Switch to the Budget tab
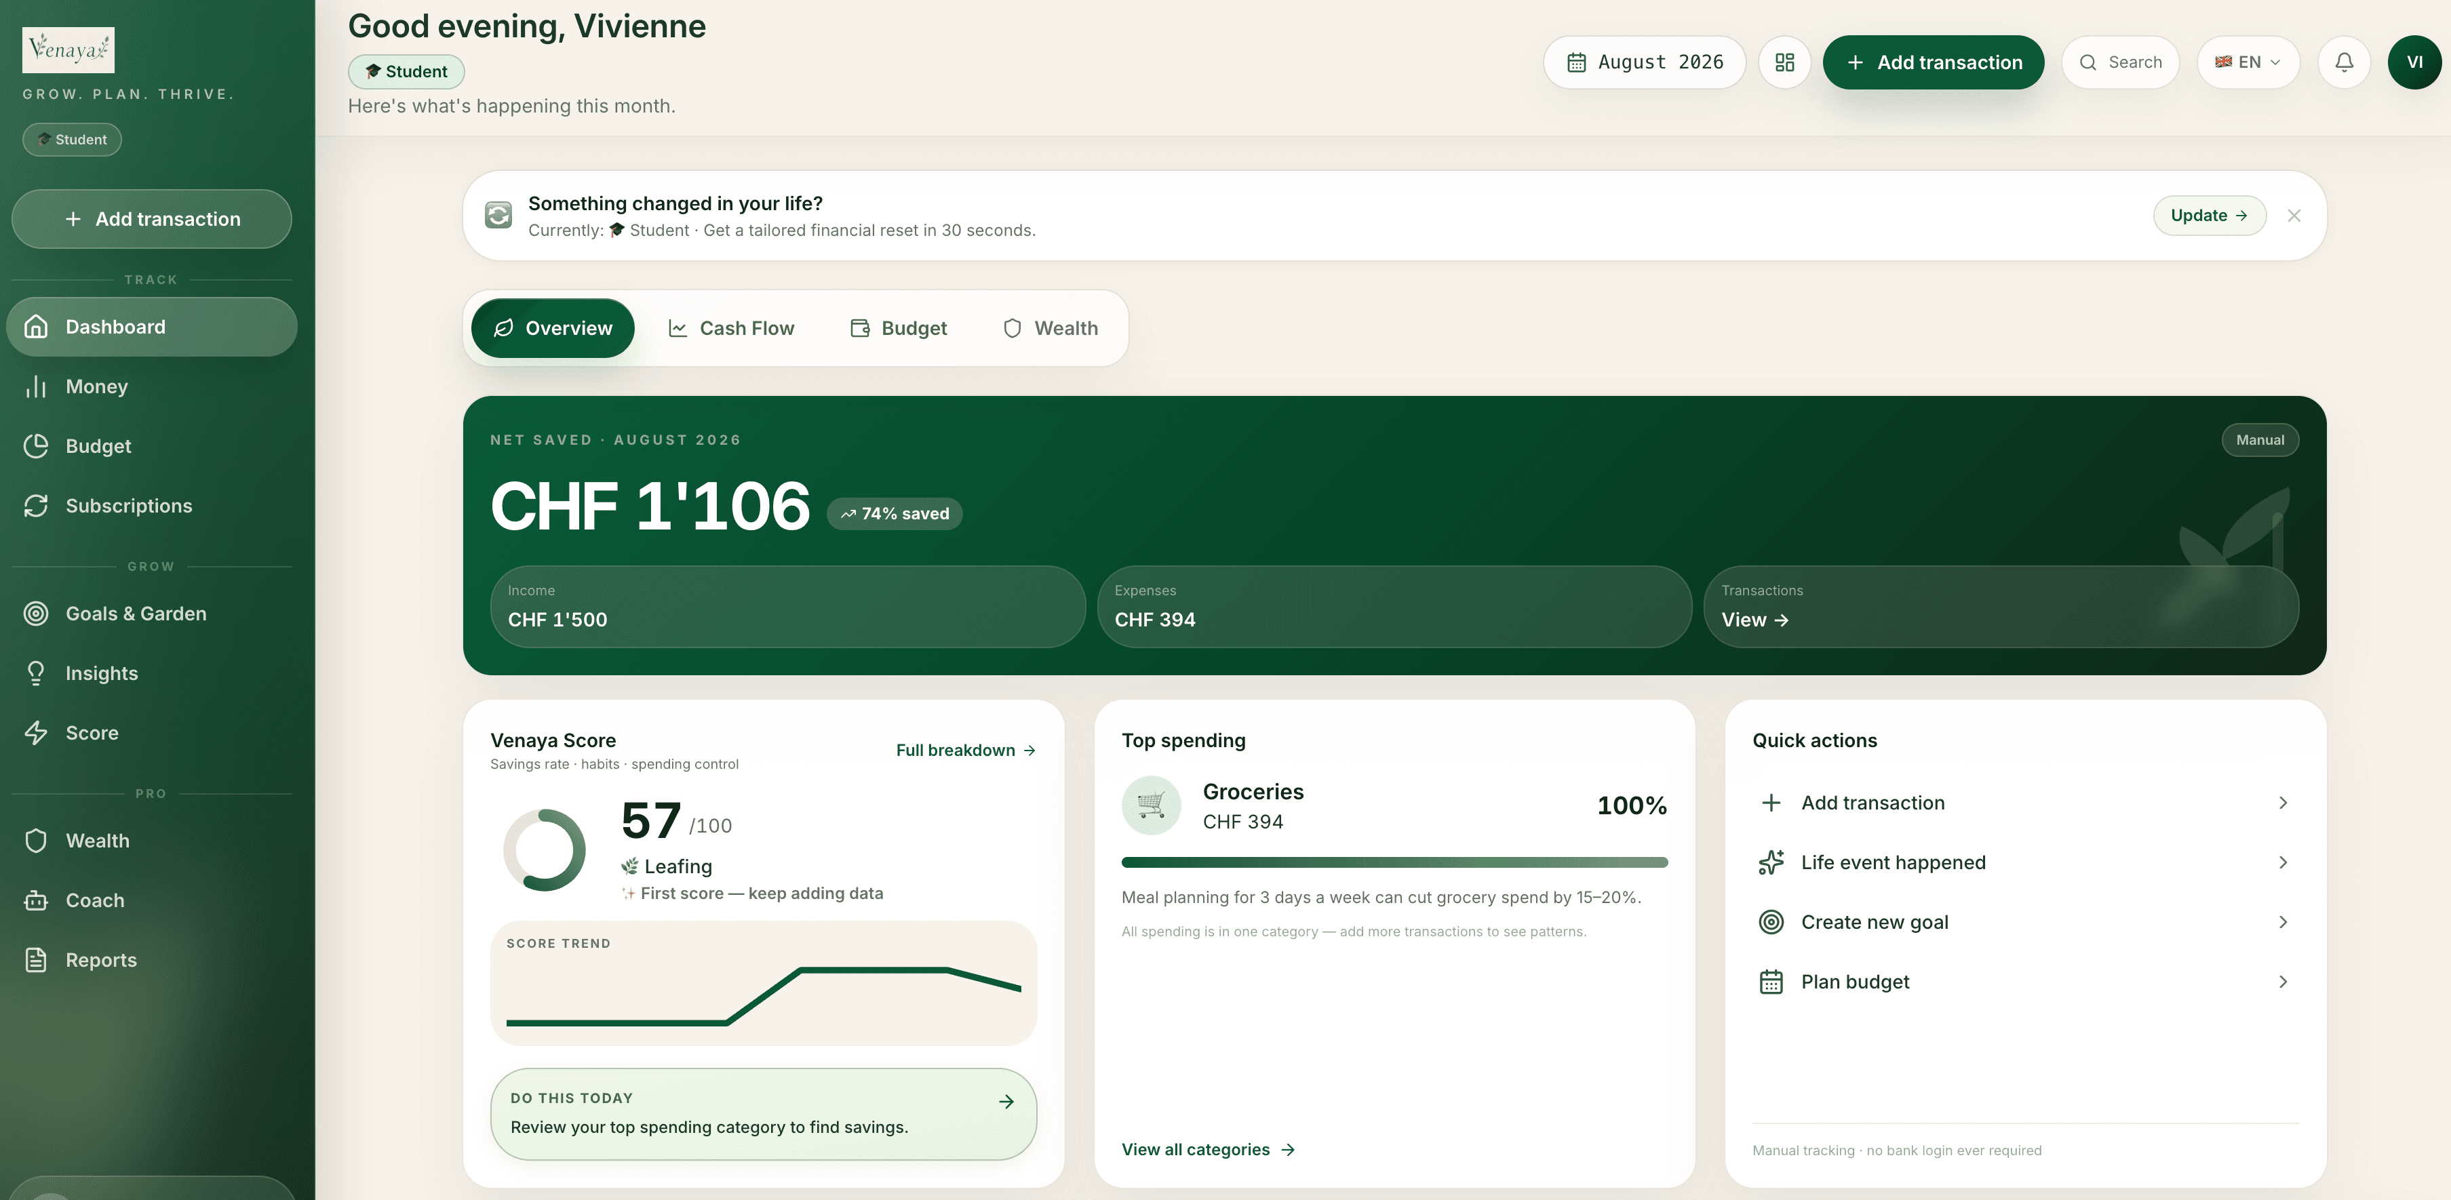Viewport: 2451px width, 1200px height. [898, 328]
